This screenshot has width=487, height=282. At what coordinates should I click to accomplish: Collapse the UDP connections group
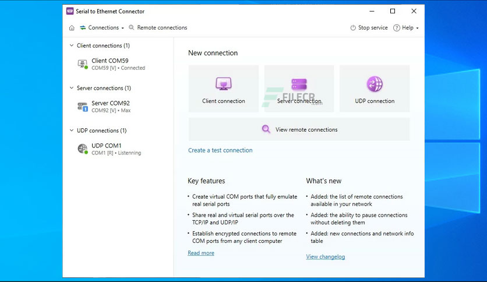click(71, 131)
